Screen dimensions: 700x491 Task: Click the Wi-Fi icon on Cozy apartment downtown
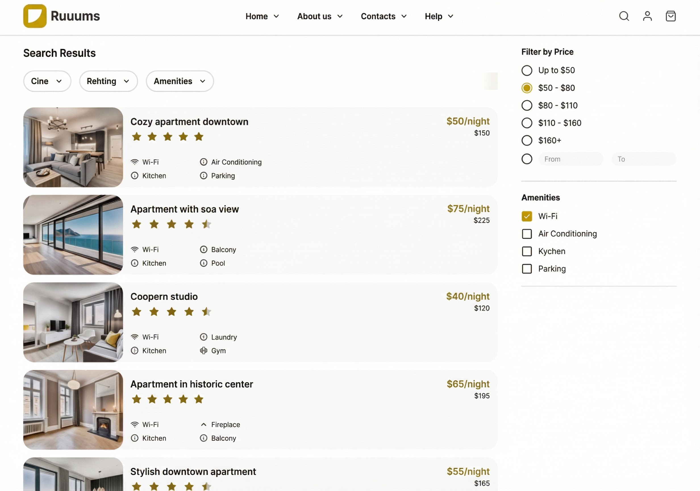[135, 162]
